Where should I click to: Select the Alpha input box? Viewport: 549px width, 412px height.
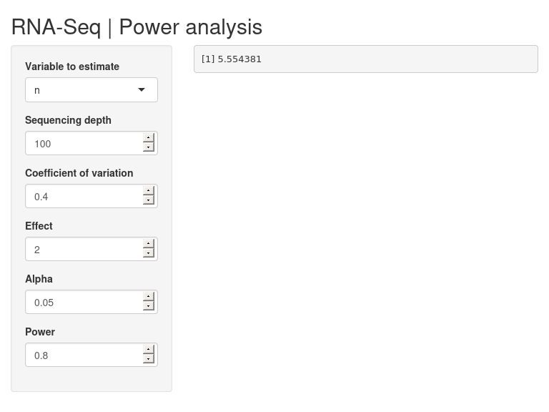click(x=84, y=302)
